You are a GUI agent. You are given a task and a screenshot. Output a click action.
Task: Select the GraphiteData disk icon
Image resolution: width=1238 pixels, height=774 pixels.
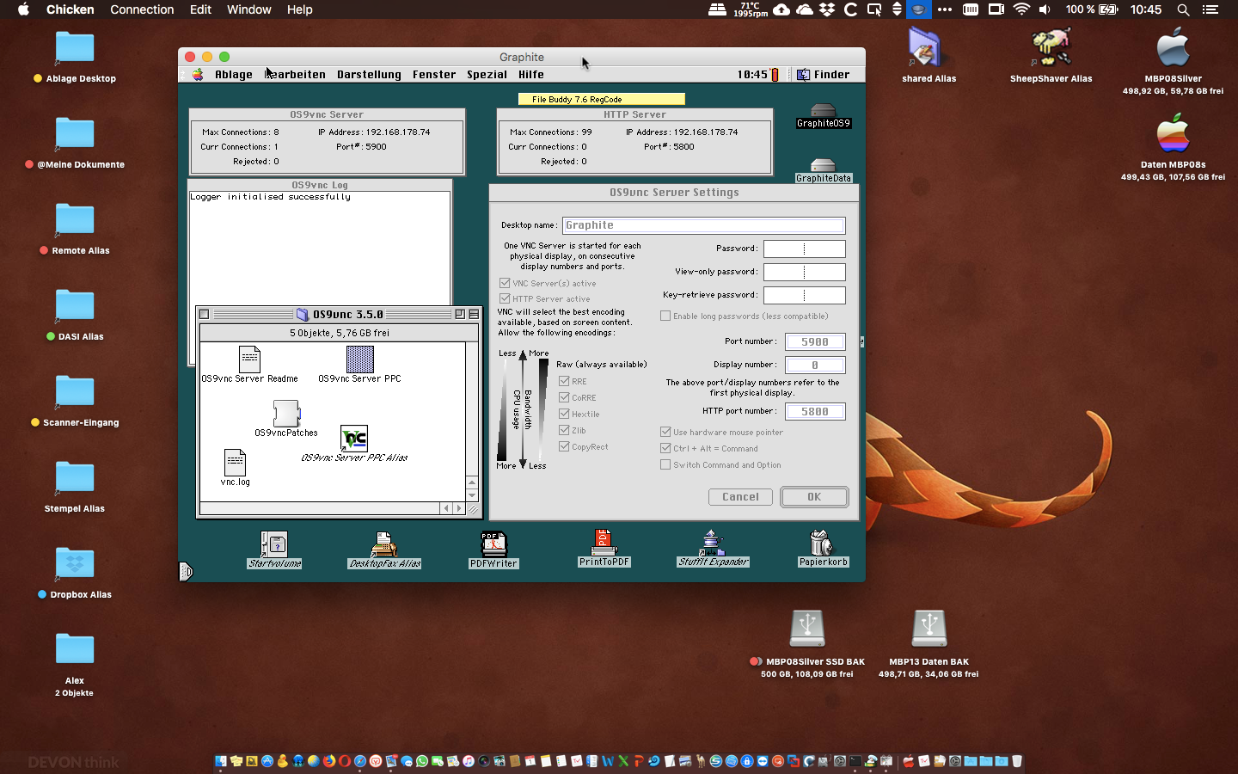[x=823, y=165]
